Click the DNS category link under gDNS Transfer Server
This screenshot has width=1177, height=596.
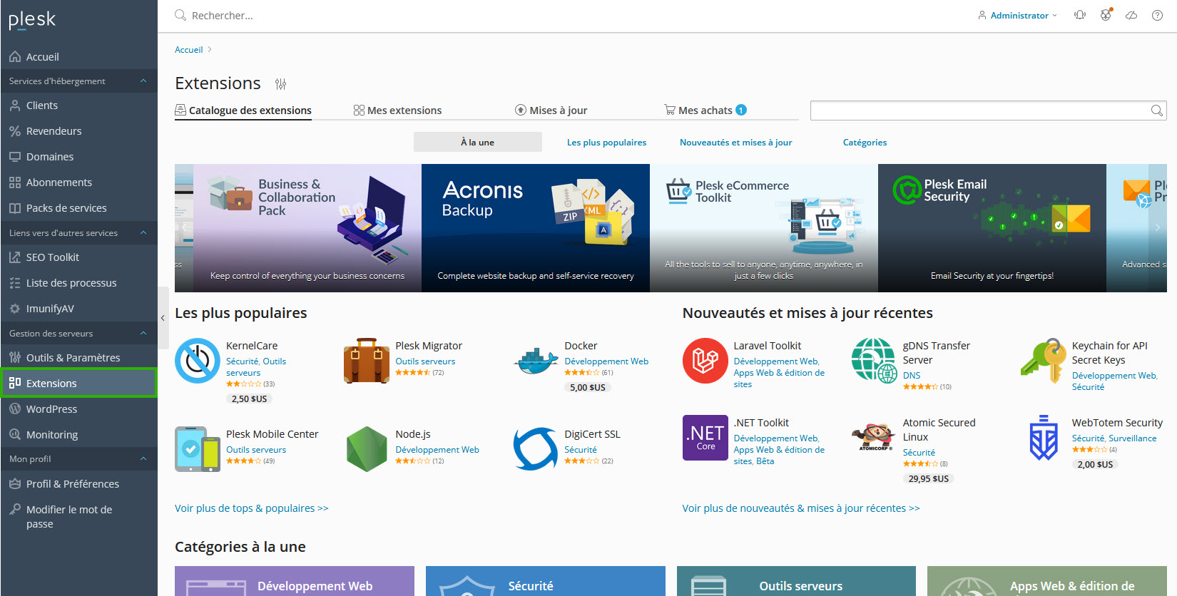(x=912, y=376)
